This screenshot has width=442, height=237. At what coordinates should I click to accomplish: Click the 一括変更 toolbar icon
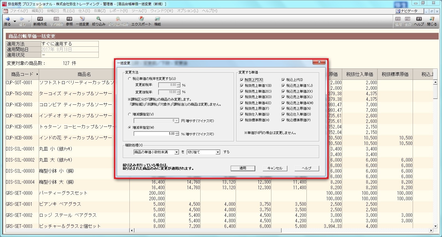coord(82,19)
